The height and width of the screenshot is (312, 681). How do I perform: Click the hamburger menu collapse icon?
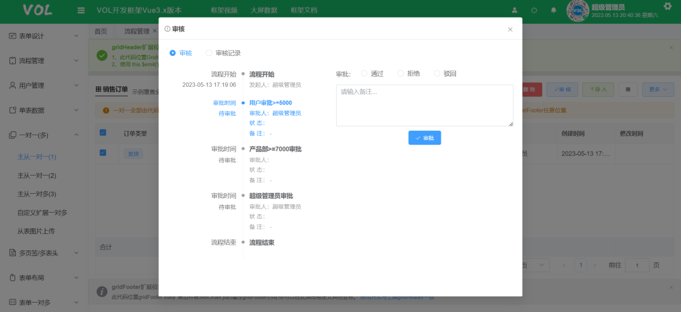click(81, 11)
